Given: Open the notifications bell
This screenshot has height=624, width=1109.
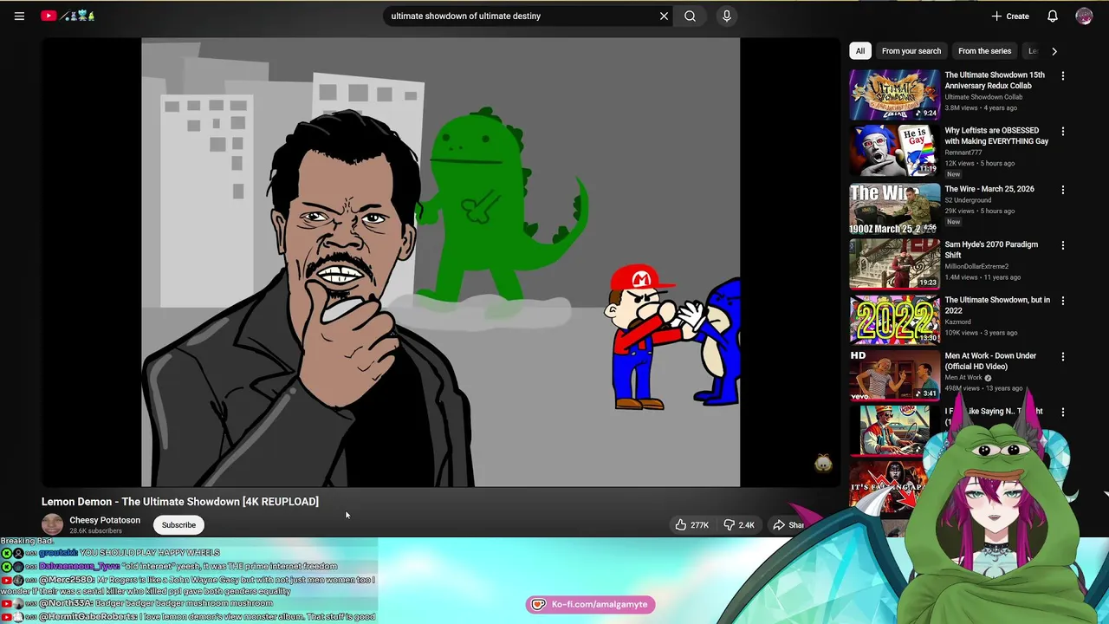Looking at the screenshot, I should (1053, 16).
